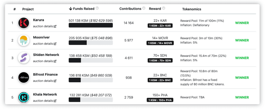Image resolution: width=269 pixels, height=111 pixels.
Task: Click Inflation: Deflationary tokenomics text
Action: tap(195, 25)
